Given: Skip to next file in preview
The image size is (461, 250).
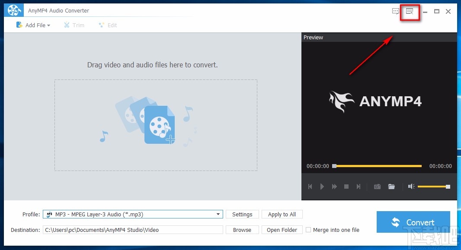Looking at the screenshot, I should click(359, 187).
